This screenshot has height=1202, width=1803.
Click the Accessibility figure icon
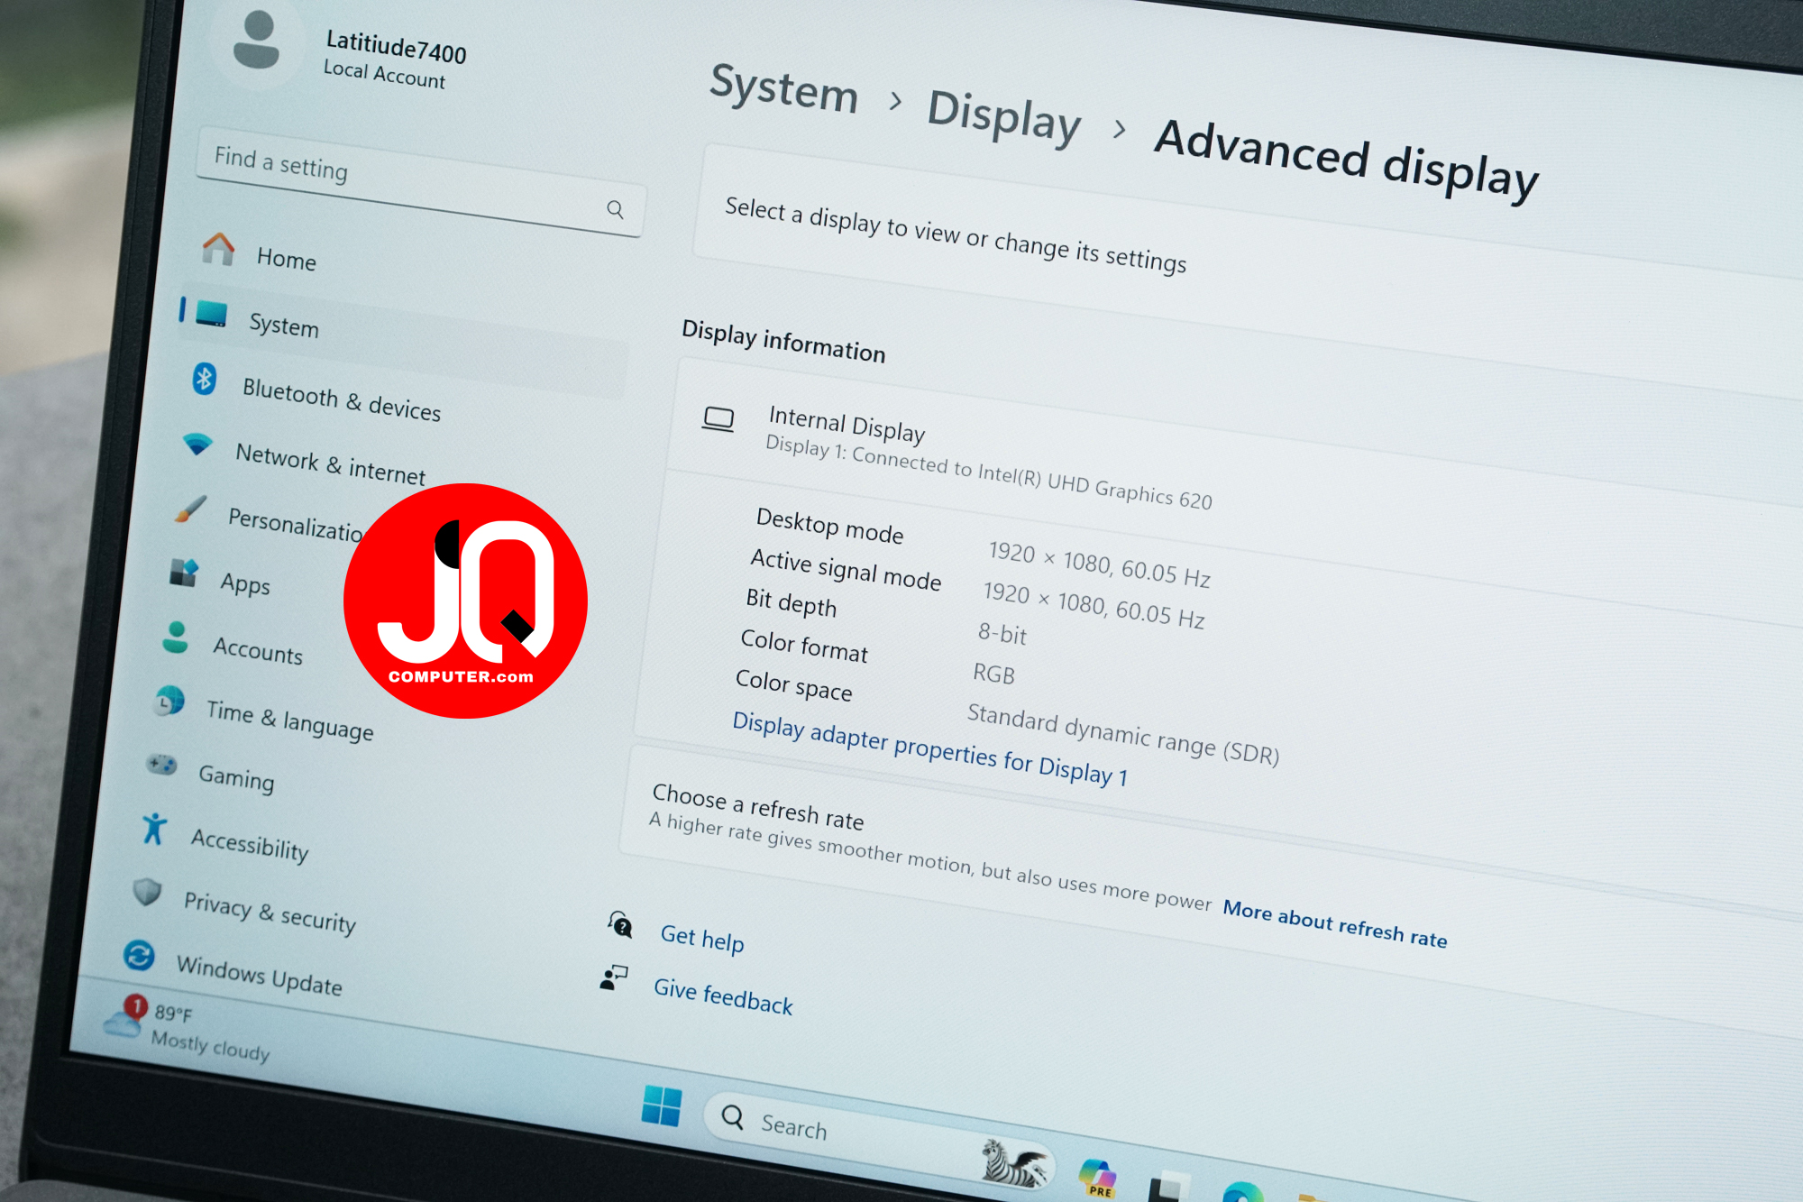pos(154,829)
